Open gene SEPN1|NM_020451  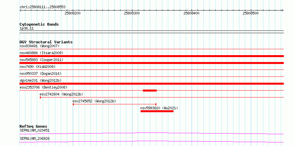pyautogui.click(x=35, y=130)
